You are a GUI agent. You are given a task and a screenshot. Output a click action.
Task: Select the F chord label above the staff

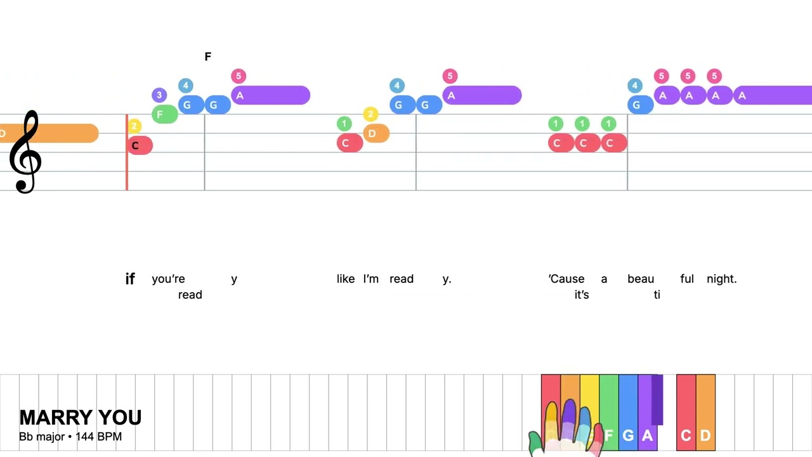tap(207, 57)
